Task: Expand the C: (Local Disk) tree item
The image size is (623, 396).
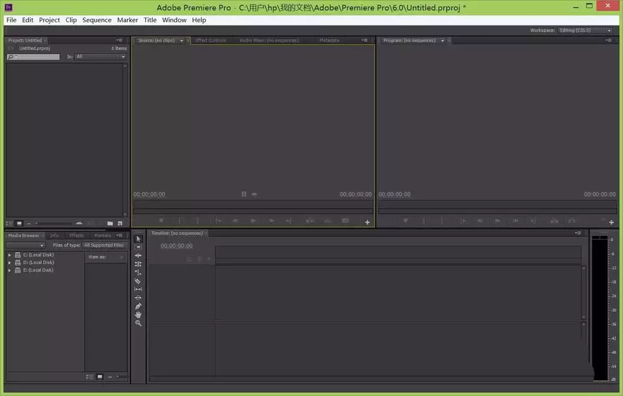Action: pos(9,255)
